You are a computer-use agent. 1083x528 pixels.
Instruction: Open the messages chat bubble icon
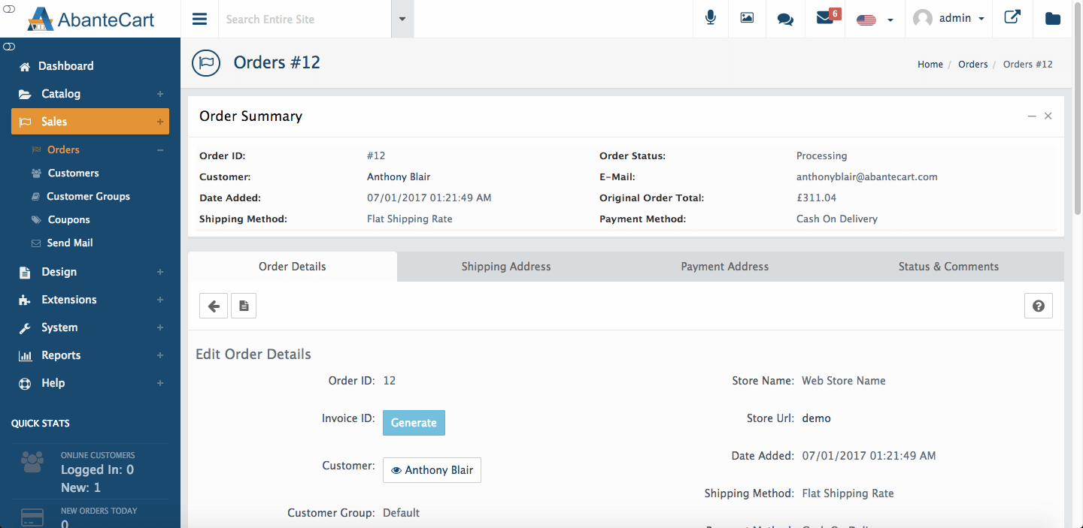(785, 18)
